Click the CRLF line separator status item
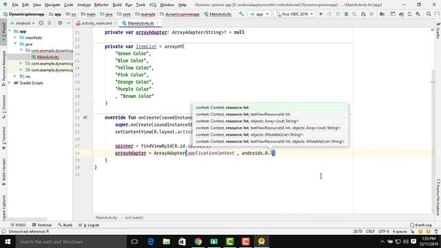Image resolution: width=441 pixels, height=248 pixels. [x=370, y=231]
